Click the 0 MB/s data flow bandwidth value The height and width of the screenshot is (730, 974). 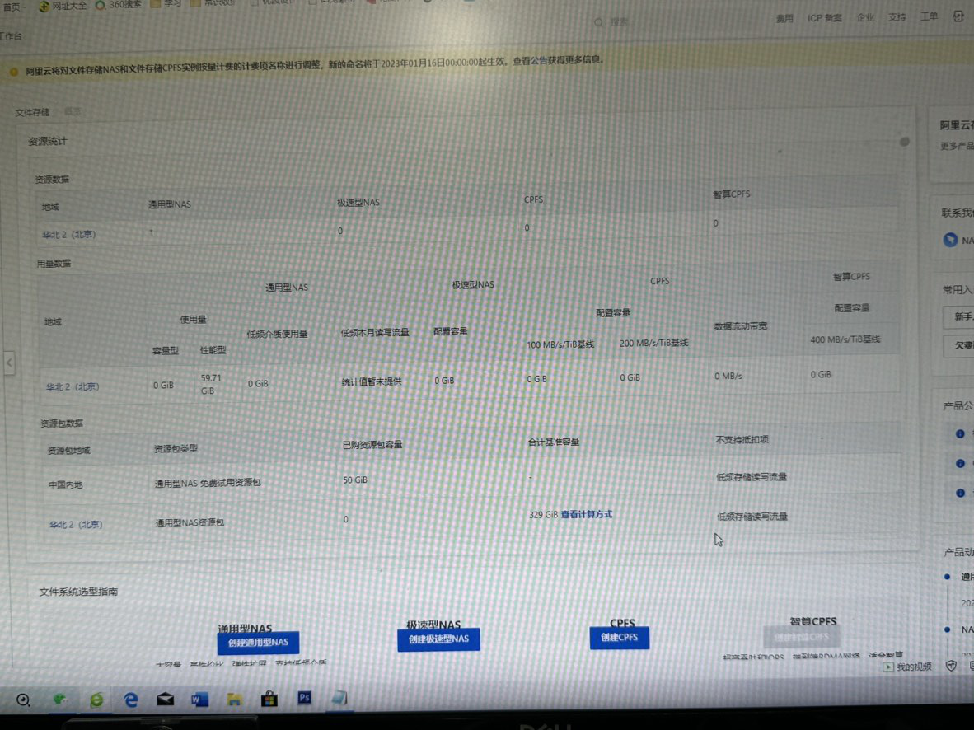coord(728,376)
